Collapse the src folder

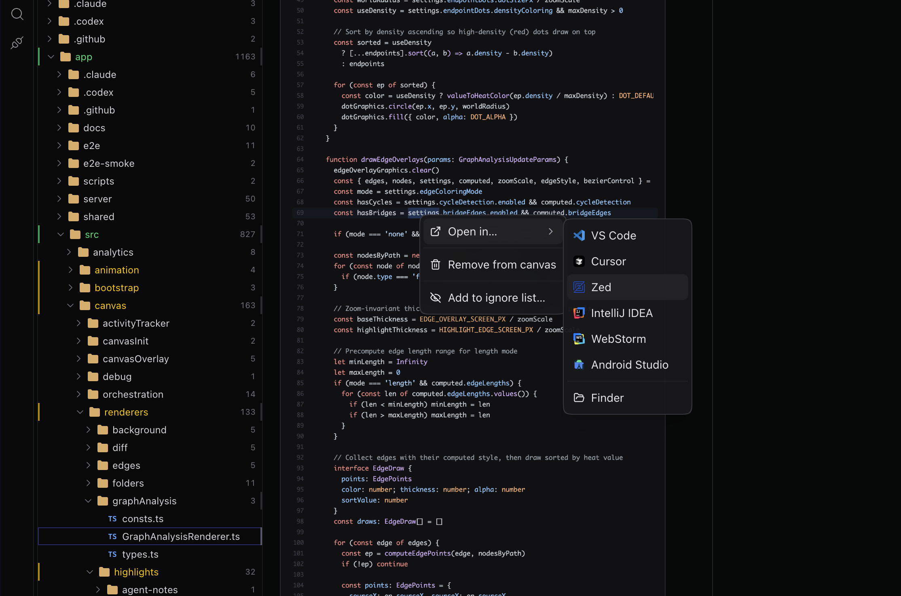(61, 235)
